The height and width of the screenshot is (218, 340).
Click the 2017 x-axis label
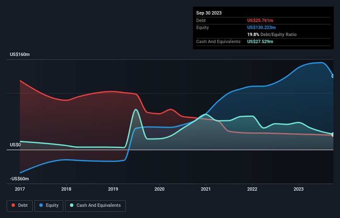pyautogui.click(x=20, y=189)
